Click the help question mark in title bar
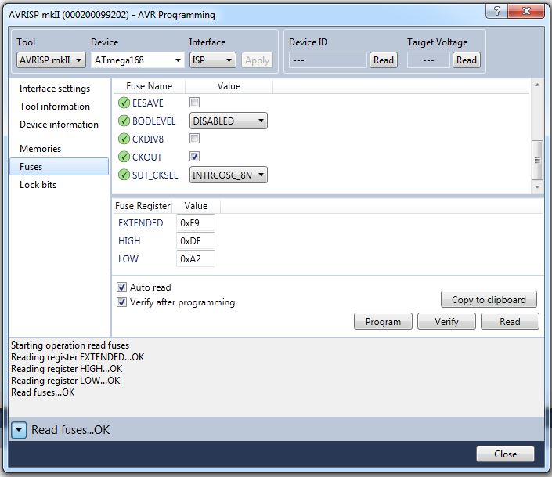Image resolution: width=552 pixels, height=477 pixels. point(496,11)
